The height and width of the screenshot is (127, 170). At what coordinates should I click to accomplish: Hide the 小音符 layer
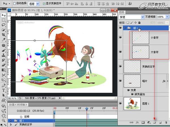pyautogui.click(x=120, y=37)
